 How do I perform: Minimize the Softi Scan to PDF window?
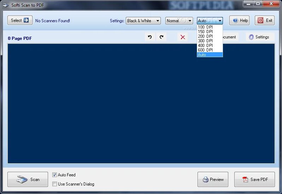pyautogui.click(x=248, y=4)
